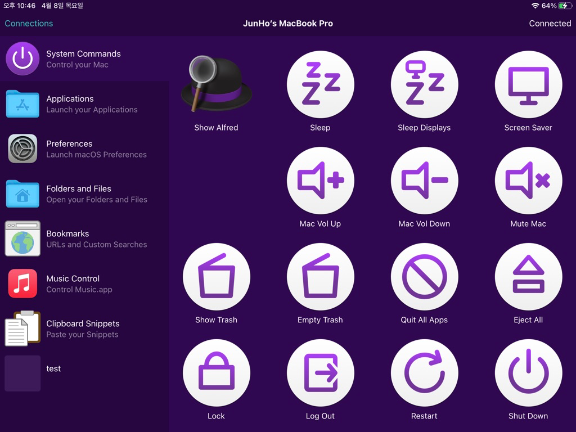Image resolution: width=576 pixels, height=432 pixels.
Task: Tap the 'Empty Trash' label
Action: [320, 320]
